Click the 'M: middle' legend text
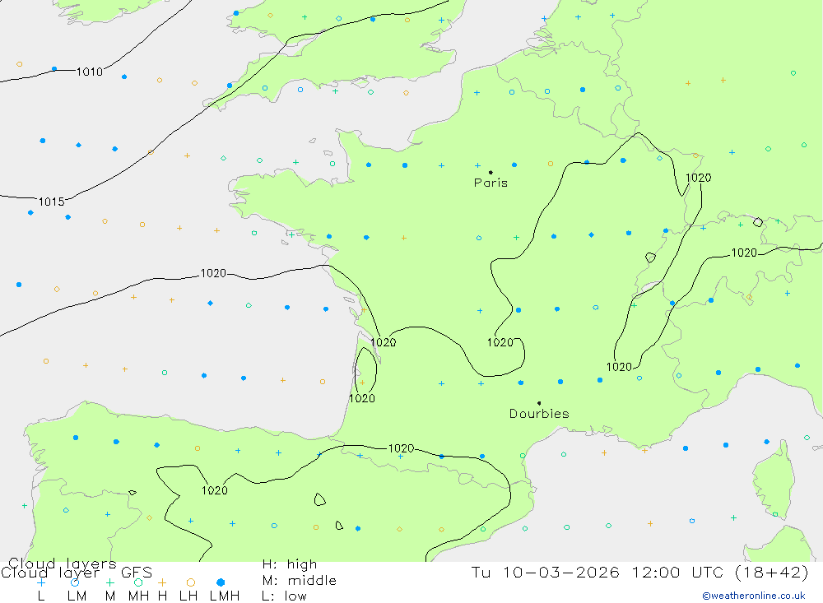The width and height of the screenshot is (823, 603). [x=300, y=581]
